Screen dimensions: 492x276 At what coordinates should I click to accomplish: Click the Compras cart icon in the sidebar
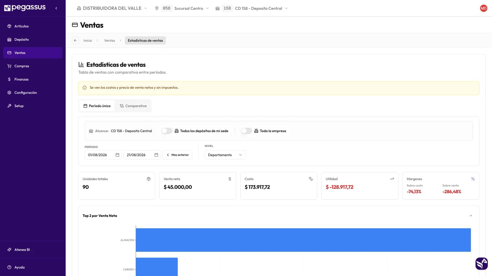pos(9,66)
